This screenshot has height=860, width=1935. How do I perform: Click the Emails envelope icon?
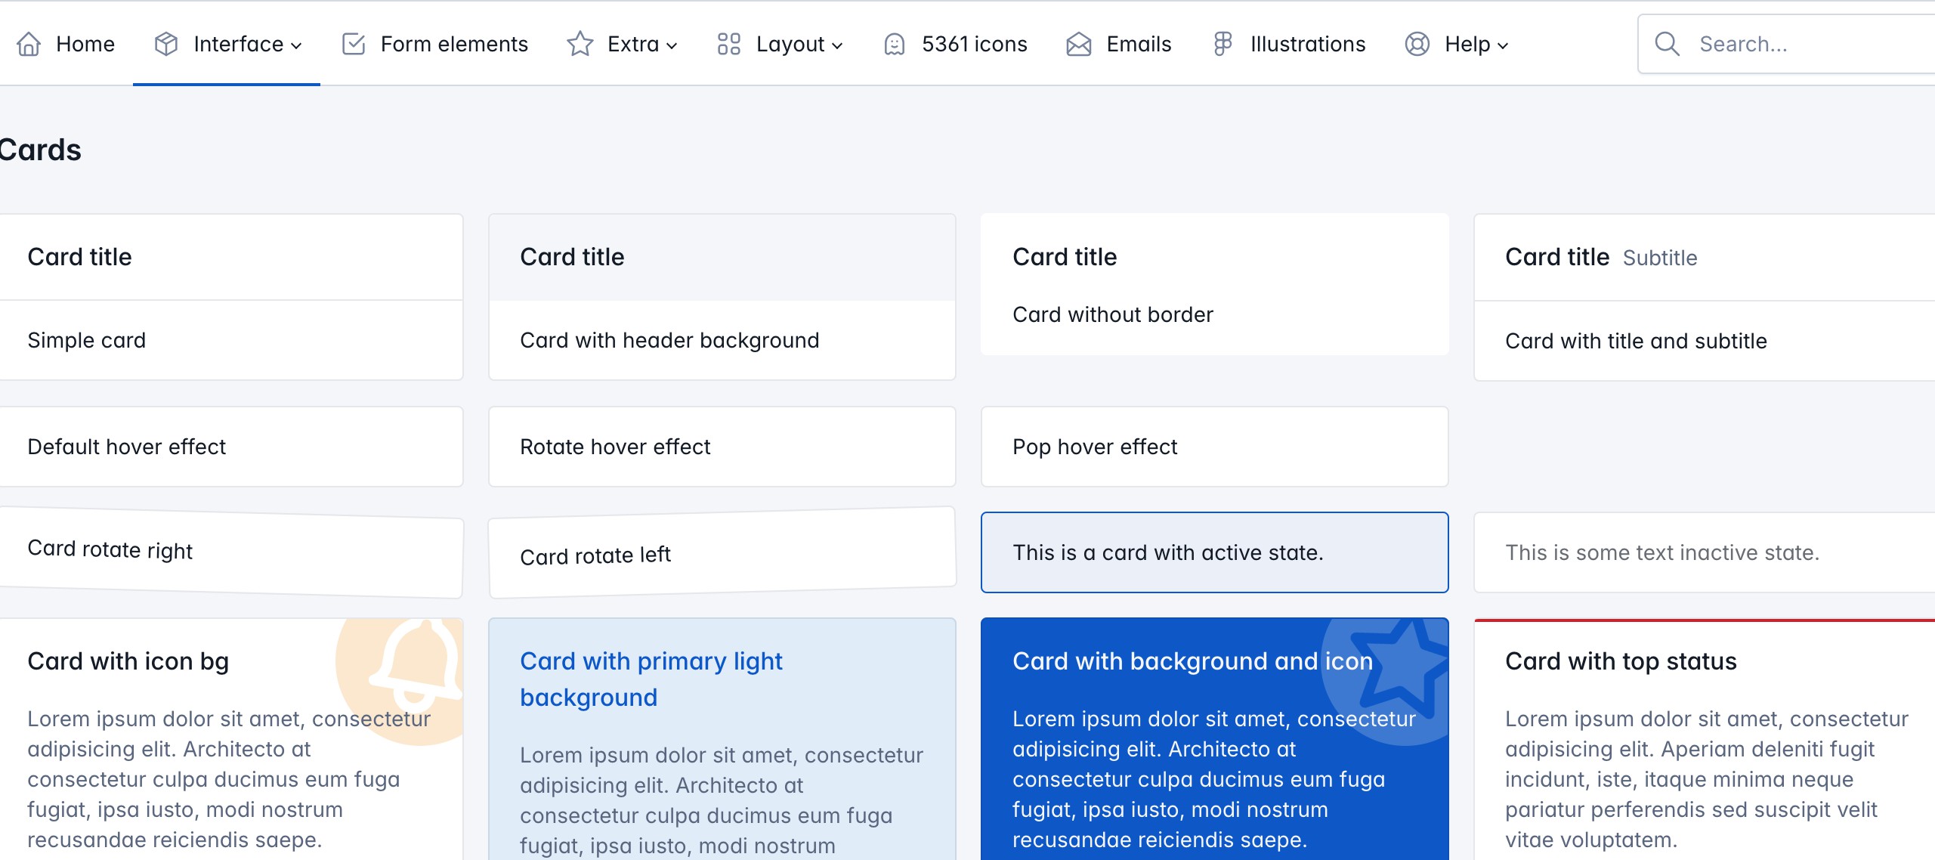pyautogui.click(x=1079, y=44)
